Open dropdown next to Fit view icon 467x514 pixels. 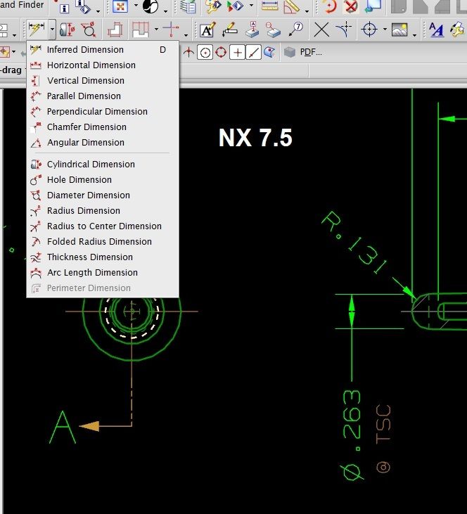tap(136, 5)
